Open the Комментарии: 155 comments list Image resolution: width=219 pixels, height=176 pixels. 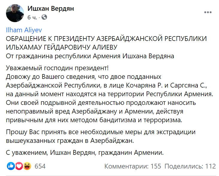click(x=133, y=166)
